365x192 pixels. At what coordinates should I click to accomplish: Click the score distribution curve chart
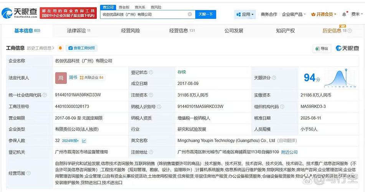[x=340, y=78]
